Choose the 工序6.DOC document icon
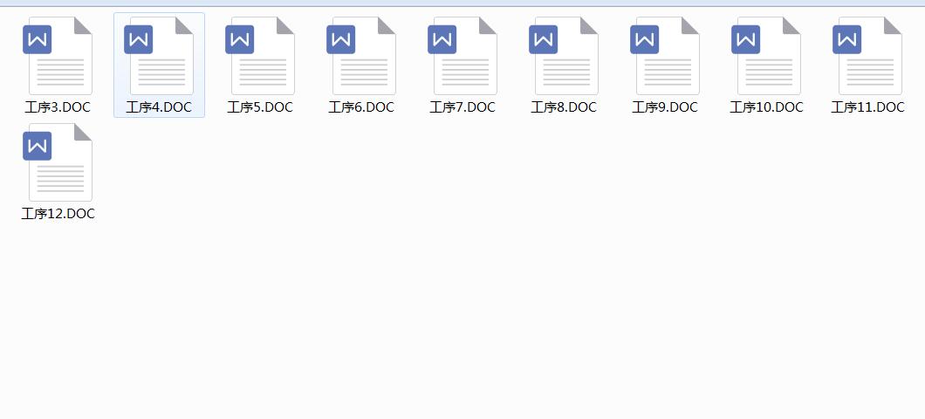Image resolution: width=925 pixels, height=419 pixels. point(361,56)
